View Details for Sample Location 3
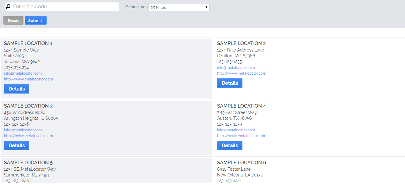Image resolution: width=405 pixels, height=185 pixels. (x=16, y=145)
